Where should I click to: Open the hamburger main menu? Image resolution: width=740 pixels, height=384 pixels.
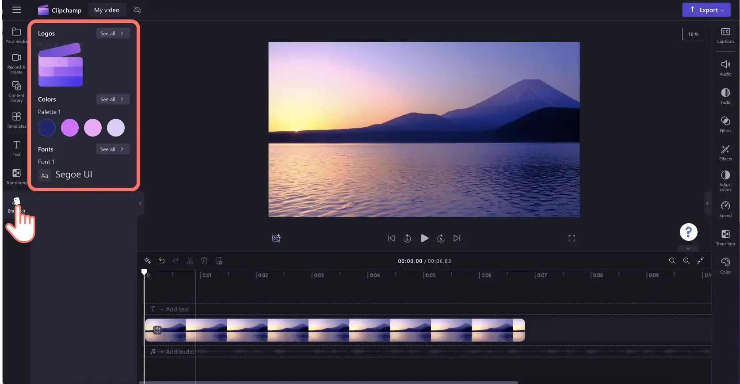[17, 10]
